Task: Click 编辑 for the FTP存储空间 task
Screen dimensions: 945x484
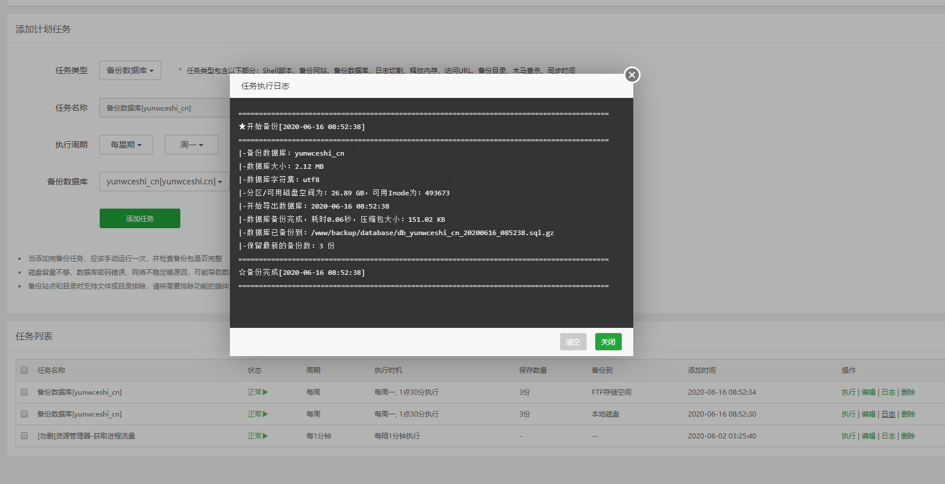Action: (x=868, y=392)
